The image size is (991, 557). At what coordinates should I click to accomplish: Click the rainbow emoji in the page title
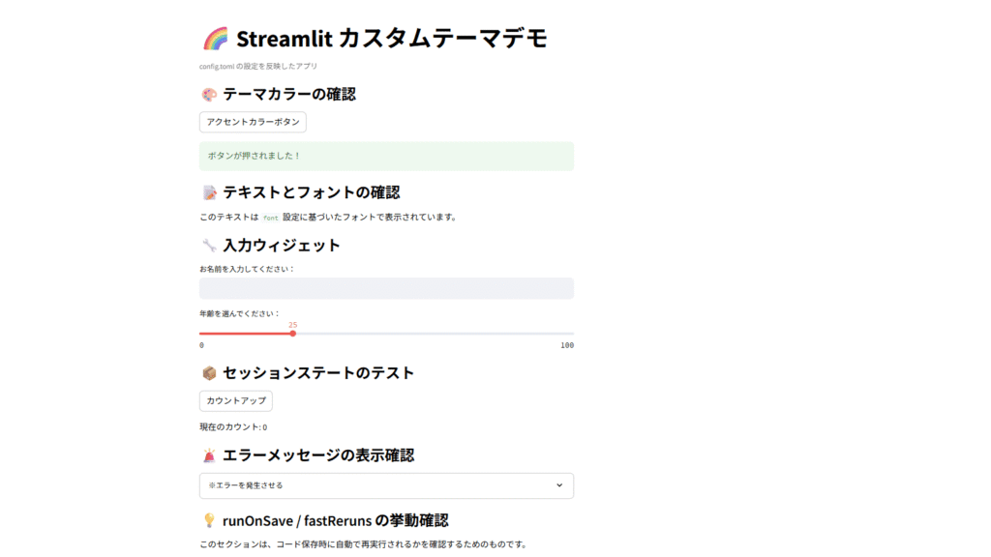pyautogui.click(x=215, y=39)
